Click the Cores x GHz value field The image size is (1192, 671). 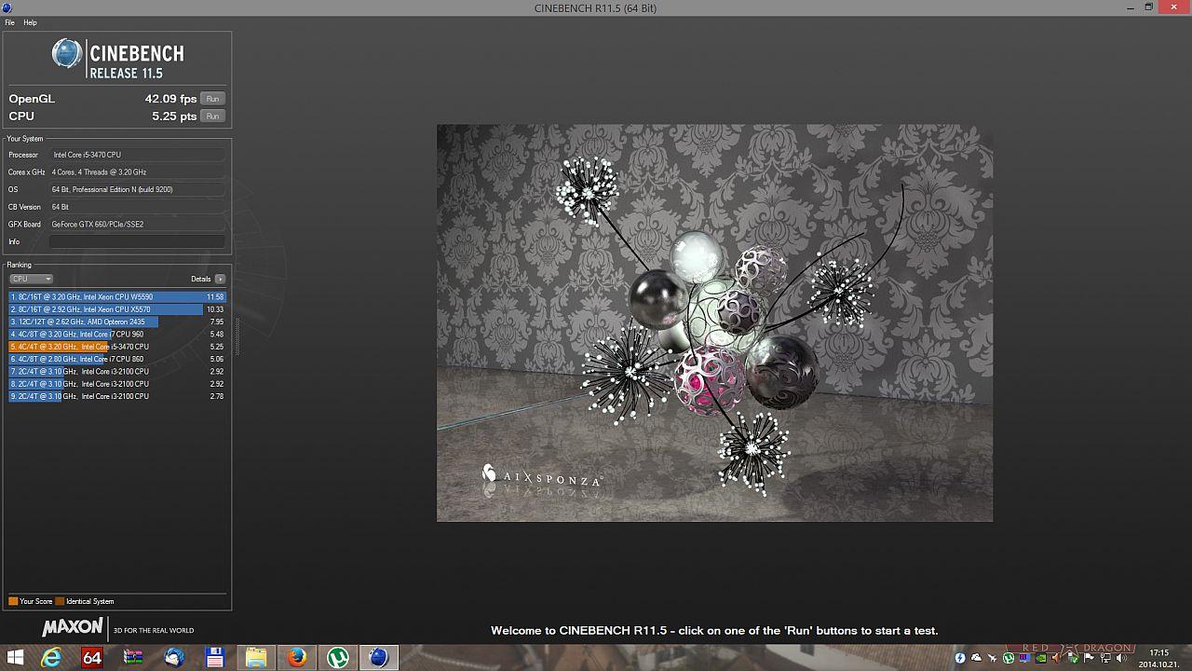pyautogui.click(x=137, y=172)
